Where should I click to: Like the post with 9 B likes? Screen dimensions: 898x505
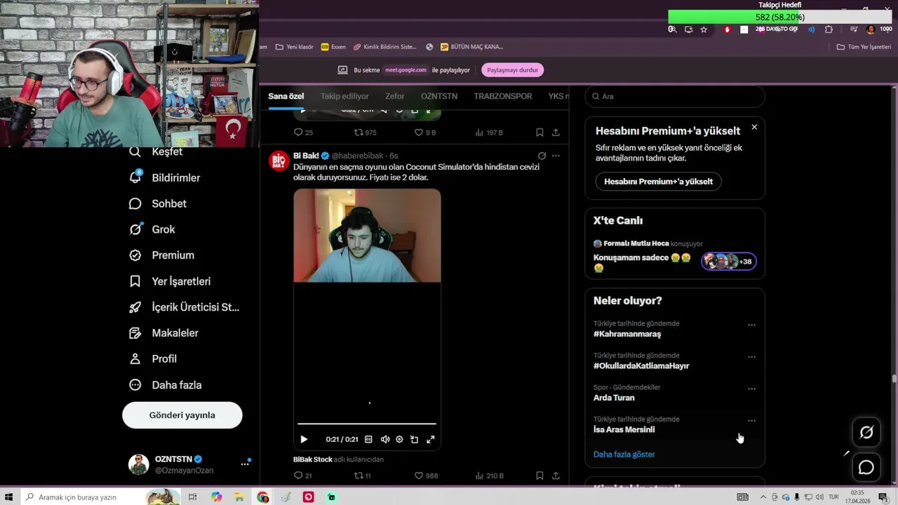pyautogui.click(x=425, y=133)
